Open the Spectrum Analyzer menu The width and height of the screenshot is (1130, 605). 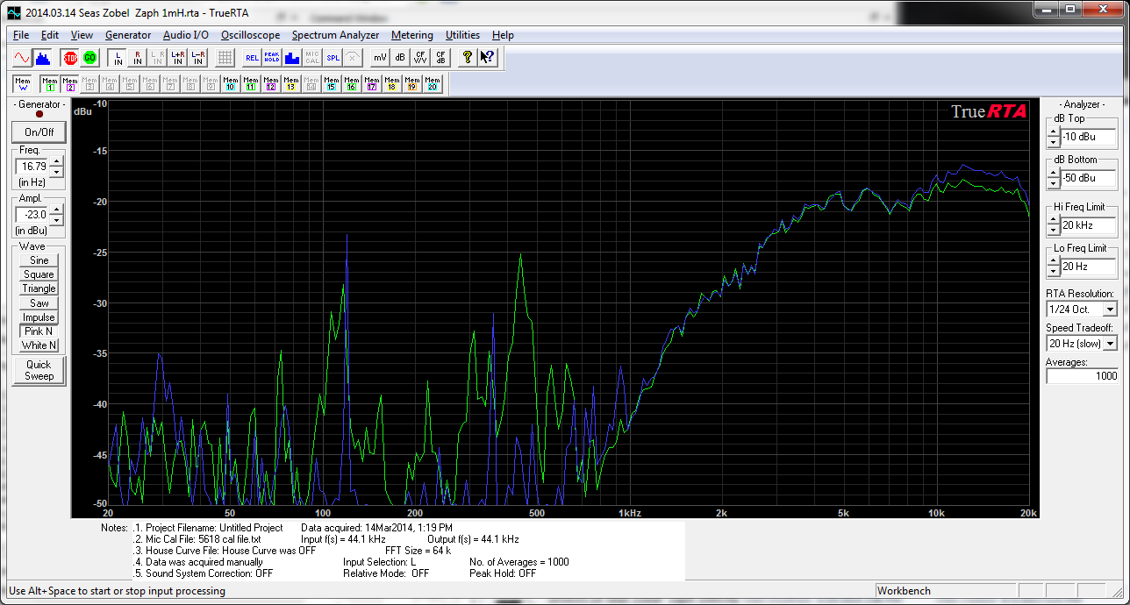coord(336,35)
